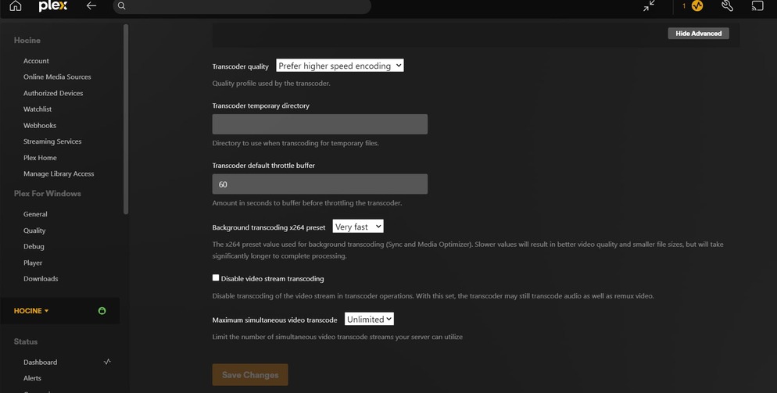The image size is (777, 393).
Task: Click the activity count number 1
Action: 684,6
